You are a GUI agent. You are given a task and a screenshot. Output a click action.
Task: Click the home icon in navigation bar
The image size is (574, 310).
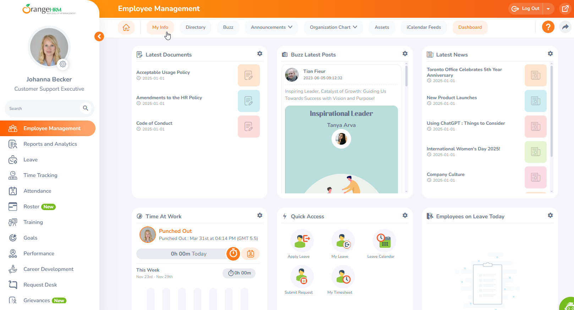126,27
